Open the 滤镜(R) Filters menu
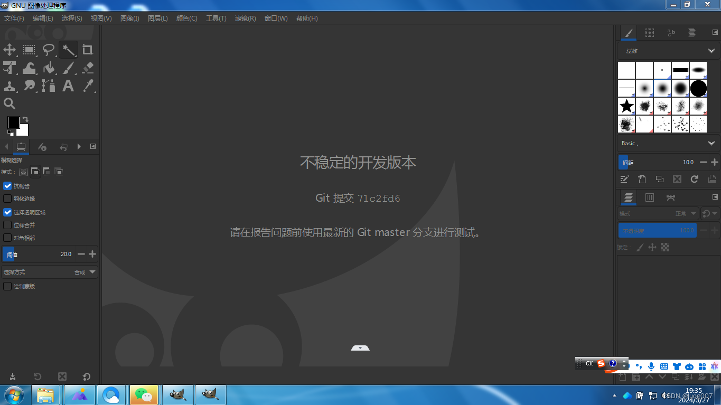This screenshot has height=405, width=721. (x=245, y=18)
